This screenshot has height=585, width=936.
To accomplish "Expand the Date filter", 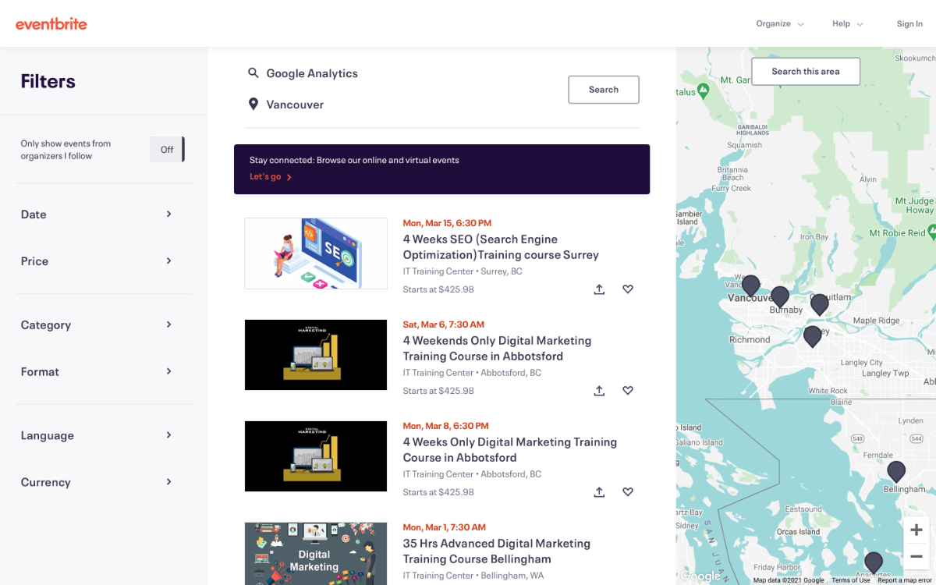I will pos(104,214).
